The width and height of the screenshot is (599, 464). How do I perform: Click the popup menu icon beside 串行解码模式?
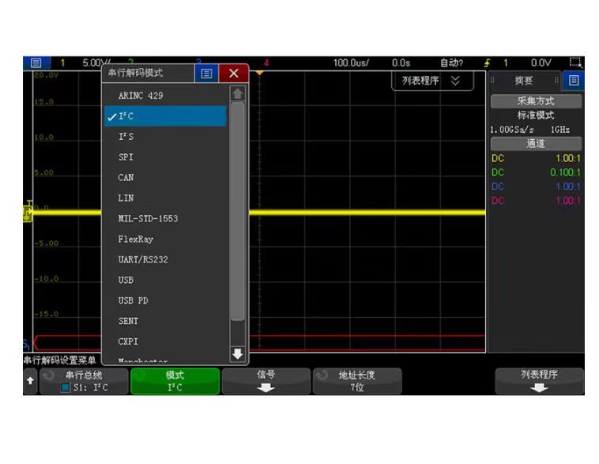(x=206, y=74)
